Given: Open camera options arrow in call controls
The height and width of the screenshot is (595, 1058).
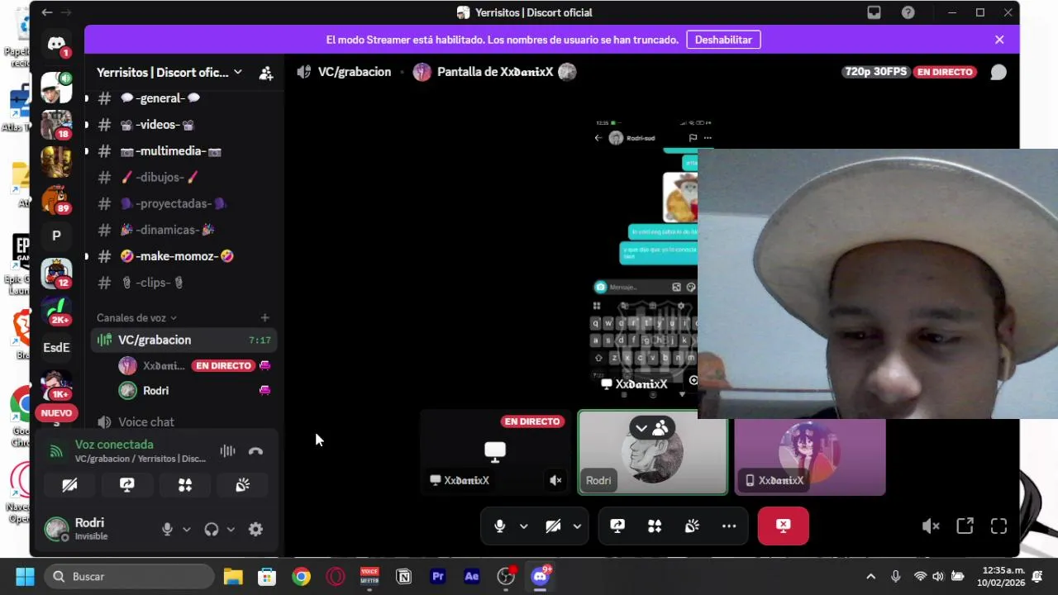Looking at the screenshot, I should [577, 526].
